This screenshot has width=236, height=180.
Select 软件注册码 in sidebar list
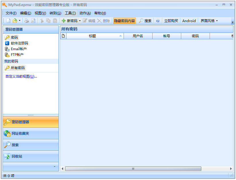click(x=17, y=43)
